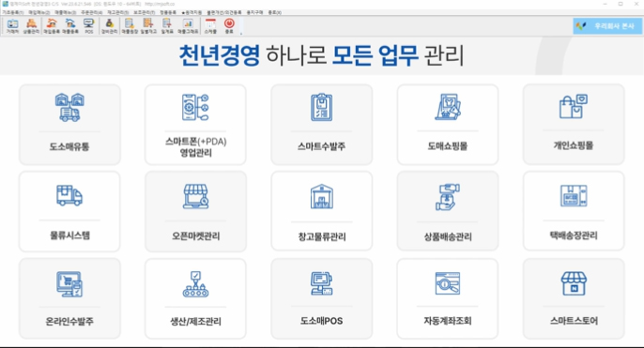Launch POS from the toolbar
The image size is (644, 348).
click(x=88, y=26)
